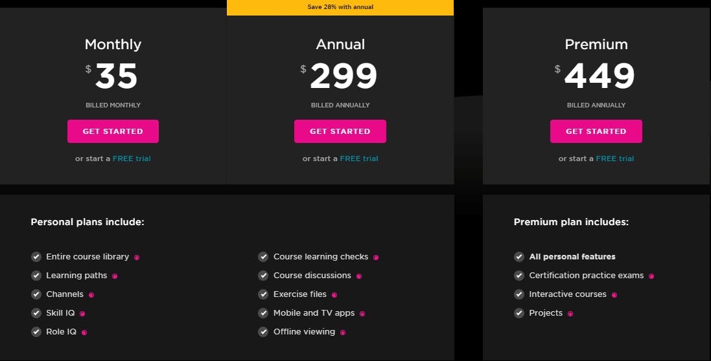The width and height of the screenshot is (711, 361).
Task: Click info dot beside Mobile and TV apps
Action: click(362, 314)
